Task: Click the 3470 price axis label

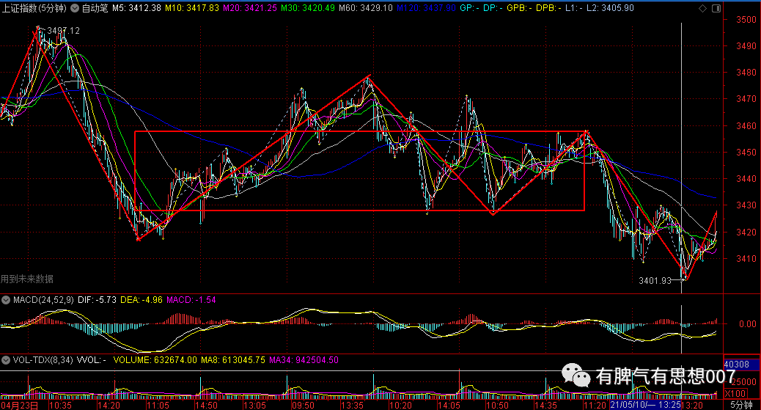Action: (x=746, y=99)
